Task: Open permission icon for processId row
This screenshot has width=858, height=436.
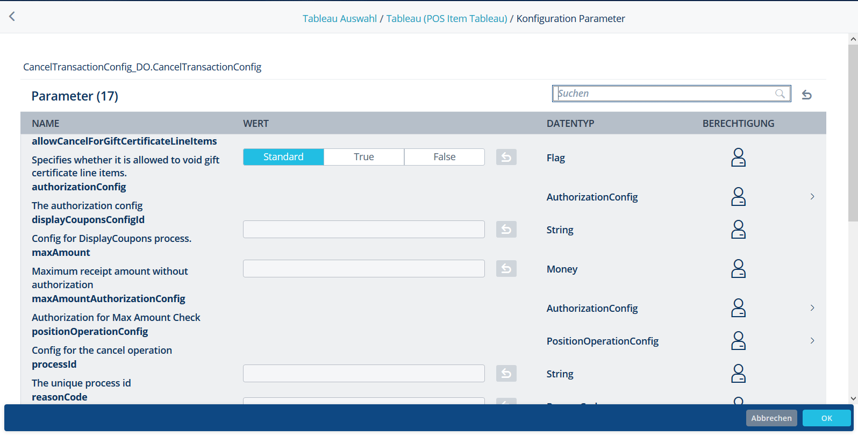Action: point(739,374)
